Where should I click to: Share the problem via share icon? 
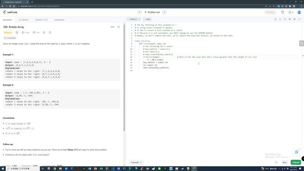tap(50, 33)
